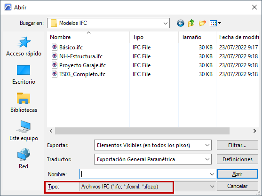Select the file name Proyecto Garaje.ifc
Screen dimensions: 262x196
(82, 65)
